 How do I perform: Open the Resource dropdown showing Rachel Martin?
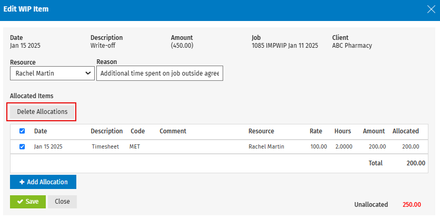(x=52, y=73)
